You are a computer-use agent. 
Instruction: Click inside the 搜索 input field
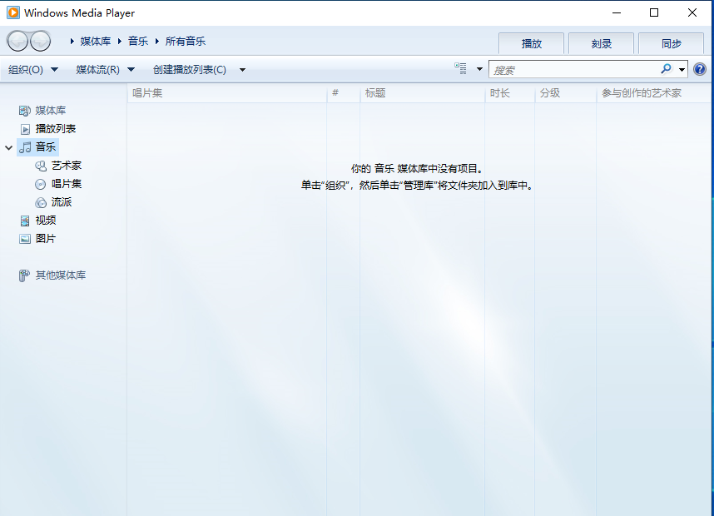click(x=574, y=70)
